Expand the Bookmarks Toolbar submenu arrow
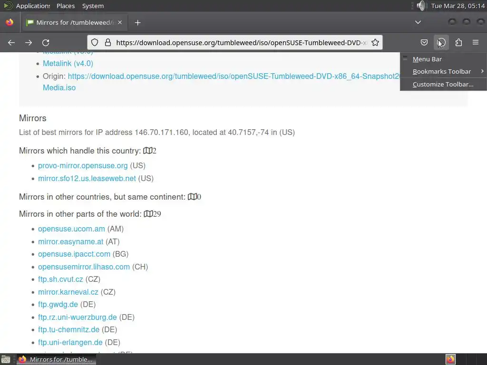Viewport: 487px width, 365px height. pyautogui.click(x=482, y=71)
